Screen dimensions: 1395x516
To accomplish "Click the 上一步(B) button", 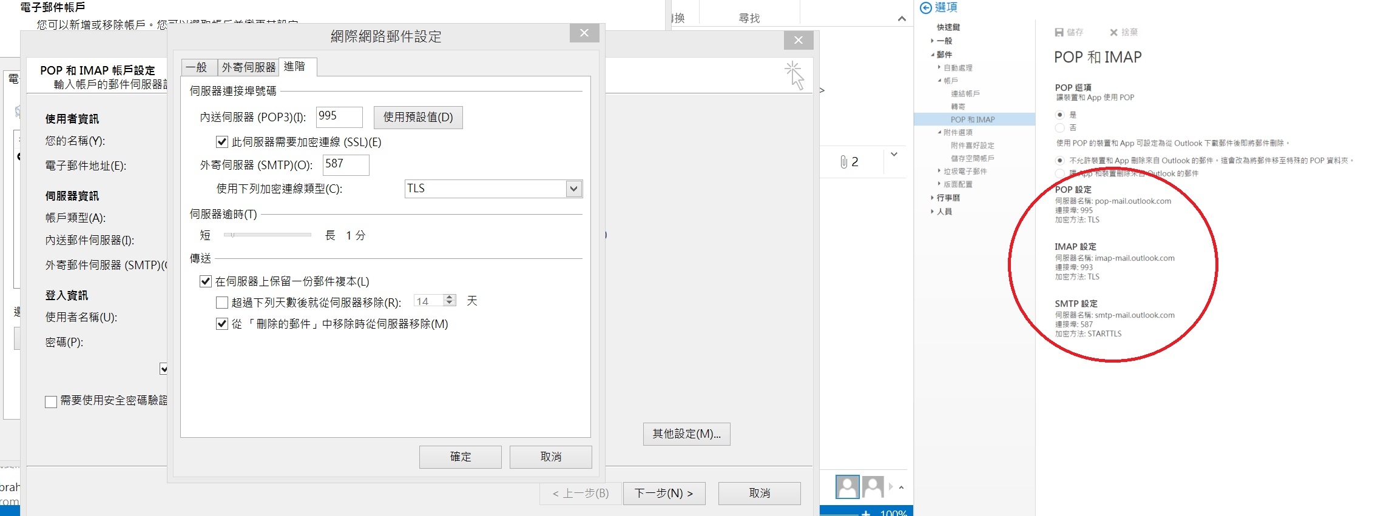I will 581,494.
